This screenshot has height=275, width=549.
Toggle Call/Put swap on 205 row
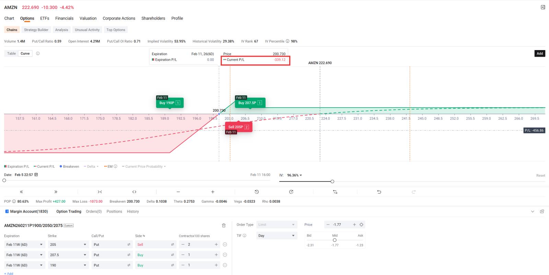[129, 244]
